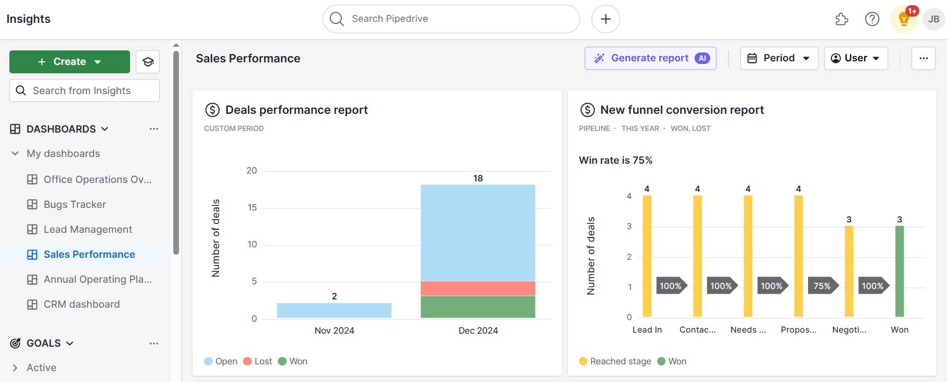Open the CRM dashboard item
Image resolution: width=948 pixels, height=382 pixels.
81,304
